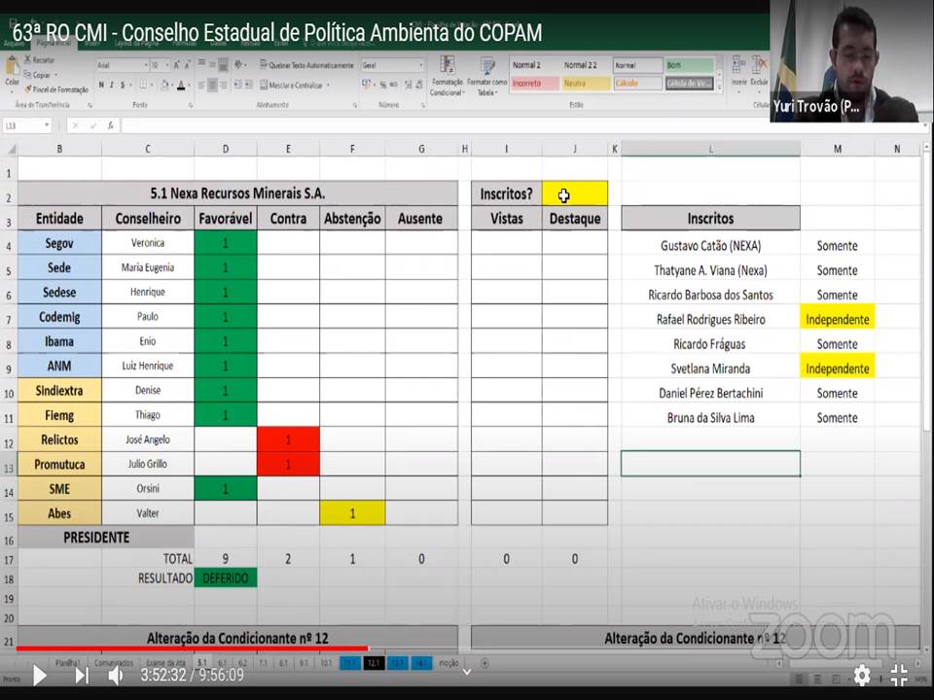Image resolution: width=934 pixels, height=700 pixels.
Task: Click Pincel de Formatação format painter
Action: [x=58, y=89]
